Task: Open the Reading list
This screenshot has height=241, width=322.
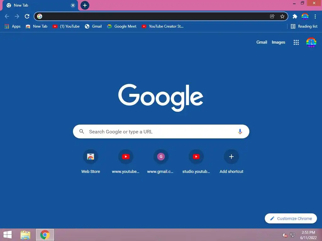Action: click(x=304, y=26)
